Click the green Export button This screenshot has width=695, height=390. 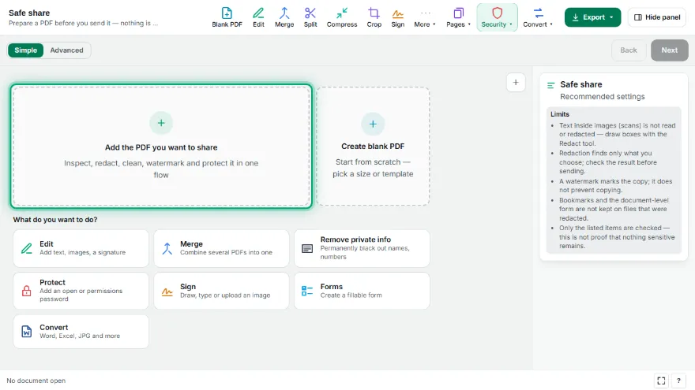(592, 17)
